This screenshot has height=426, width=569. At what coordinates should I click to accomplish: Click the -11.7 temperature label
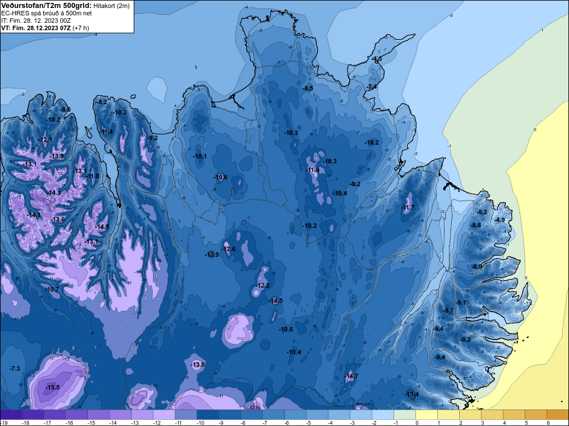click(407, 208)
